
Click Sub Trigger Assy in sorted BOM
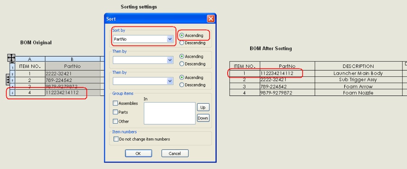pyautogui.click(x=358, y=80)
